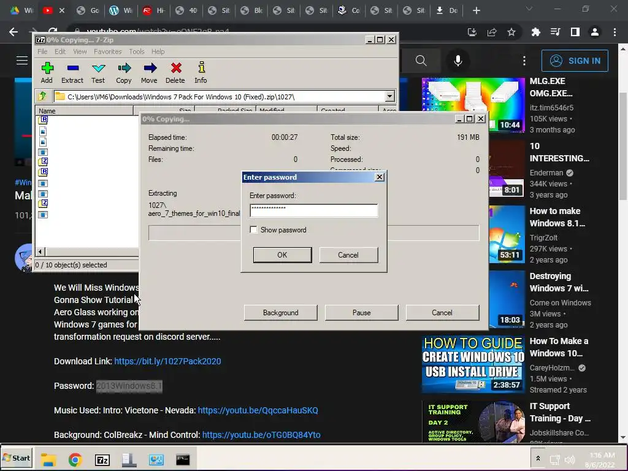The image size is (628, 471).
Task: Open the Chrome three-dot menu
Action: click(x=615, y=32)
